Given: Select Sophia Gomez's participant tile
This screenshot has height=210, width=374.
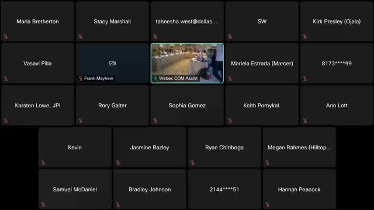Looking at the screenshot, I should (x=187, y=105).
